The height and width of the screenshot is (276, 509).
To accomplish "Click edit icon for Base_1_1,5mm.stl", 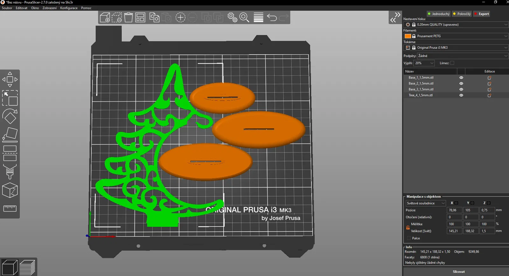I will click(x=489, y=78).
